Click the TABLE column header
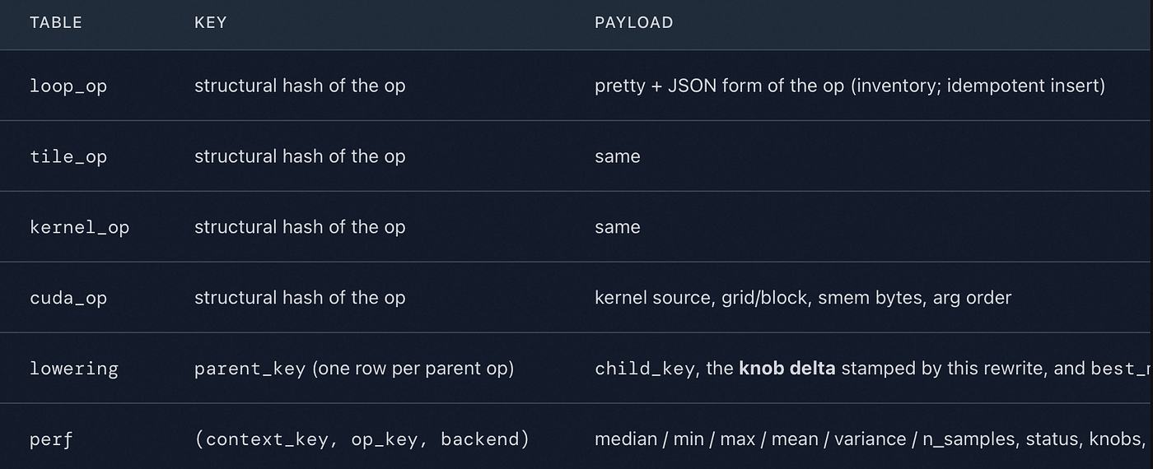Image resolution: width=1153 pixels, height=469 pixels. 56,23
